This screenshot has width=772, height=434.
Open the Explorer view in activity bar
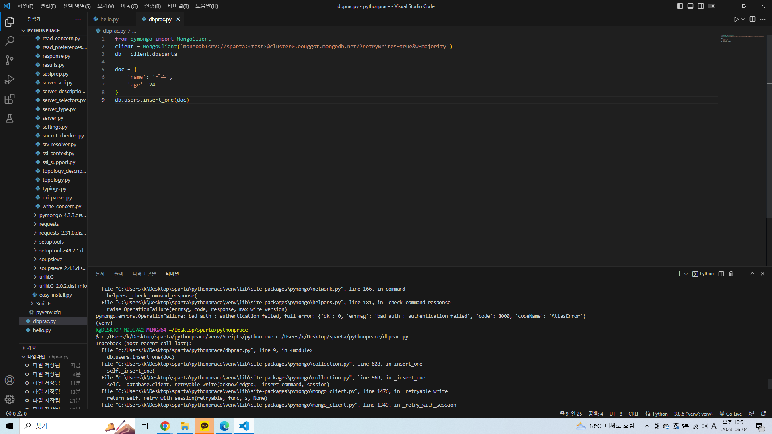(x=10, y=22)
